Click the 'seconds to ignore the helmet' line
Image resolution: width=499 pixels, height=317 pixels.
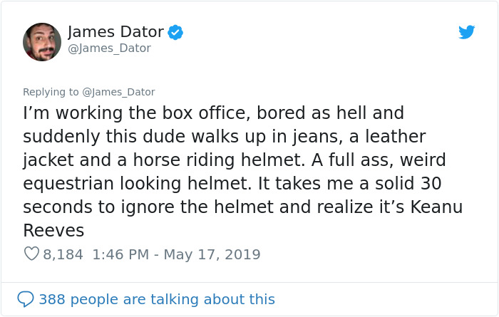(x=243, y=207)
